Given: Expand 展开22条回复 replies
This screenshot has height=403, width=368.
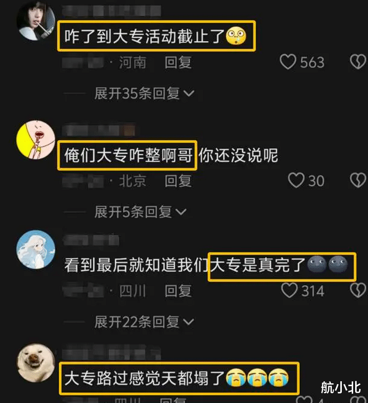Looking at the screenshot, I should (144, 322).
